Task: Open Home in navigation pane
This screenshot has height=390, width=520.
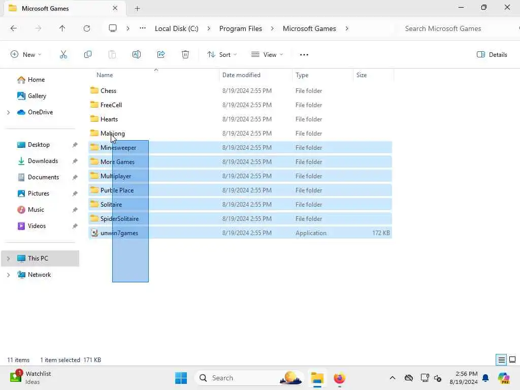Action: coord(36,80)
